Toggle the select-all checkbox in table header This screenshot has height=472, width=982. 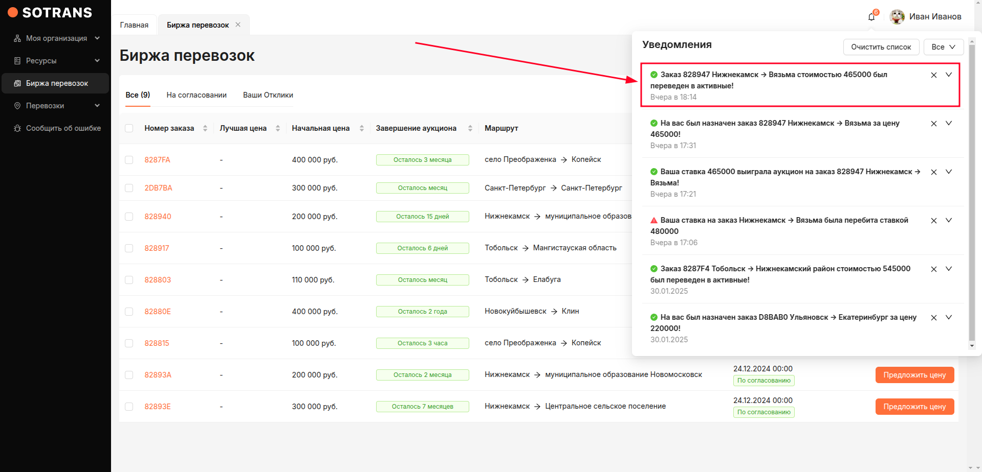pos(129,128)
